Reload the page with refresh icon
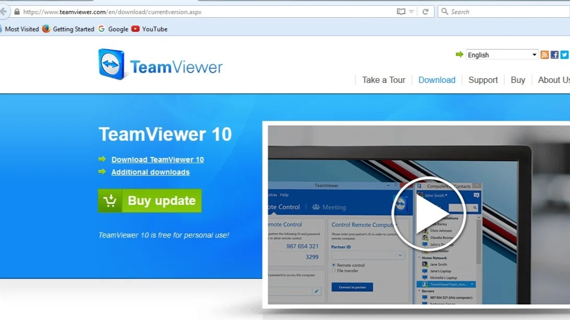This screenshot has height=320, width=570. pos(425,11)
